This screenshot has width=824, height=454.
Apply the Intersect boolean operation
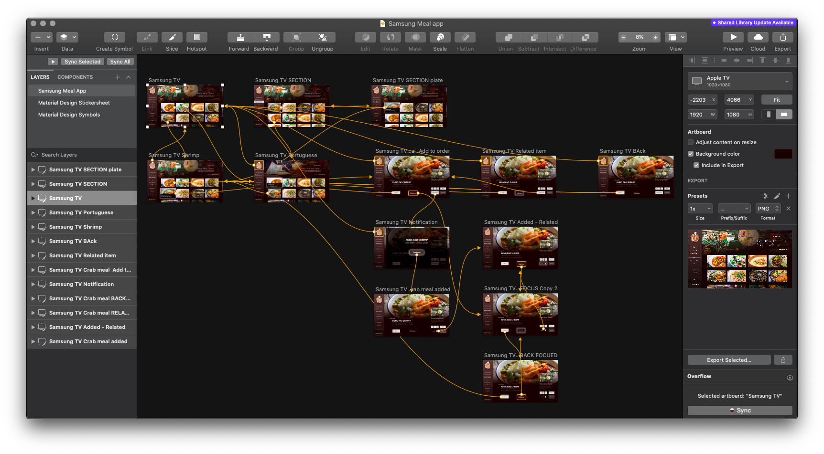[560, 37]
